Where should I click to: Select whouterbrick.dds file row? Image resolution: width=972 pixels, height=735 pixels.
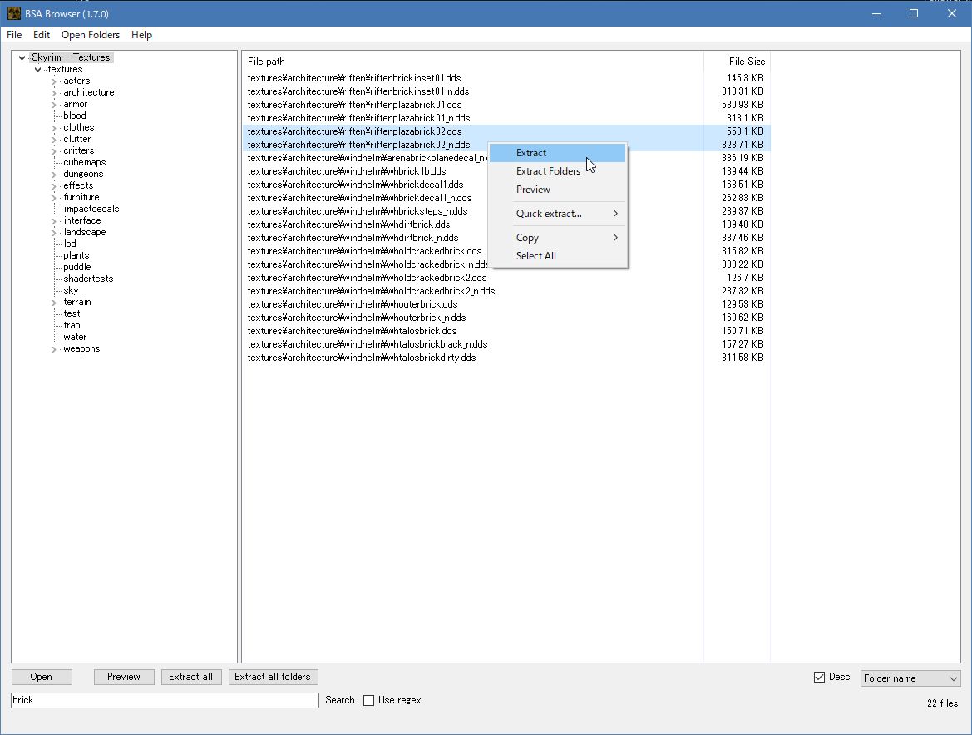pyautogui.click(x=506, y=304)
